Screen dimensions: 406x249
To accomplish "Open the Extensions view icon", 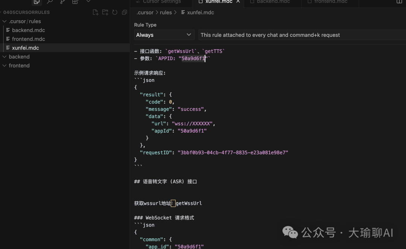I will (75, 2).
